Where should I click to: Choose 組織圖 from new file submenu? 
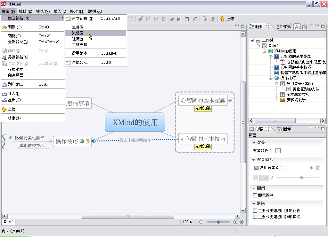click(x=95, y=39)
